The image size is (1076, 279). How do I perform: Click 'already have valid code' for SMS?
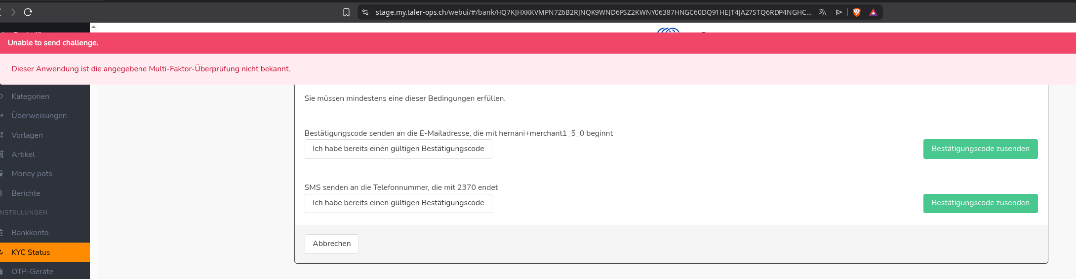(398, 203)
